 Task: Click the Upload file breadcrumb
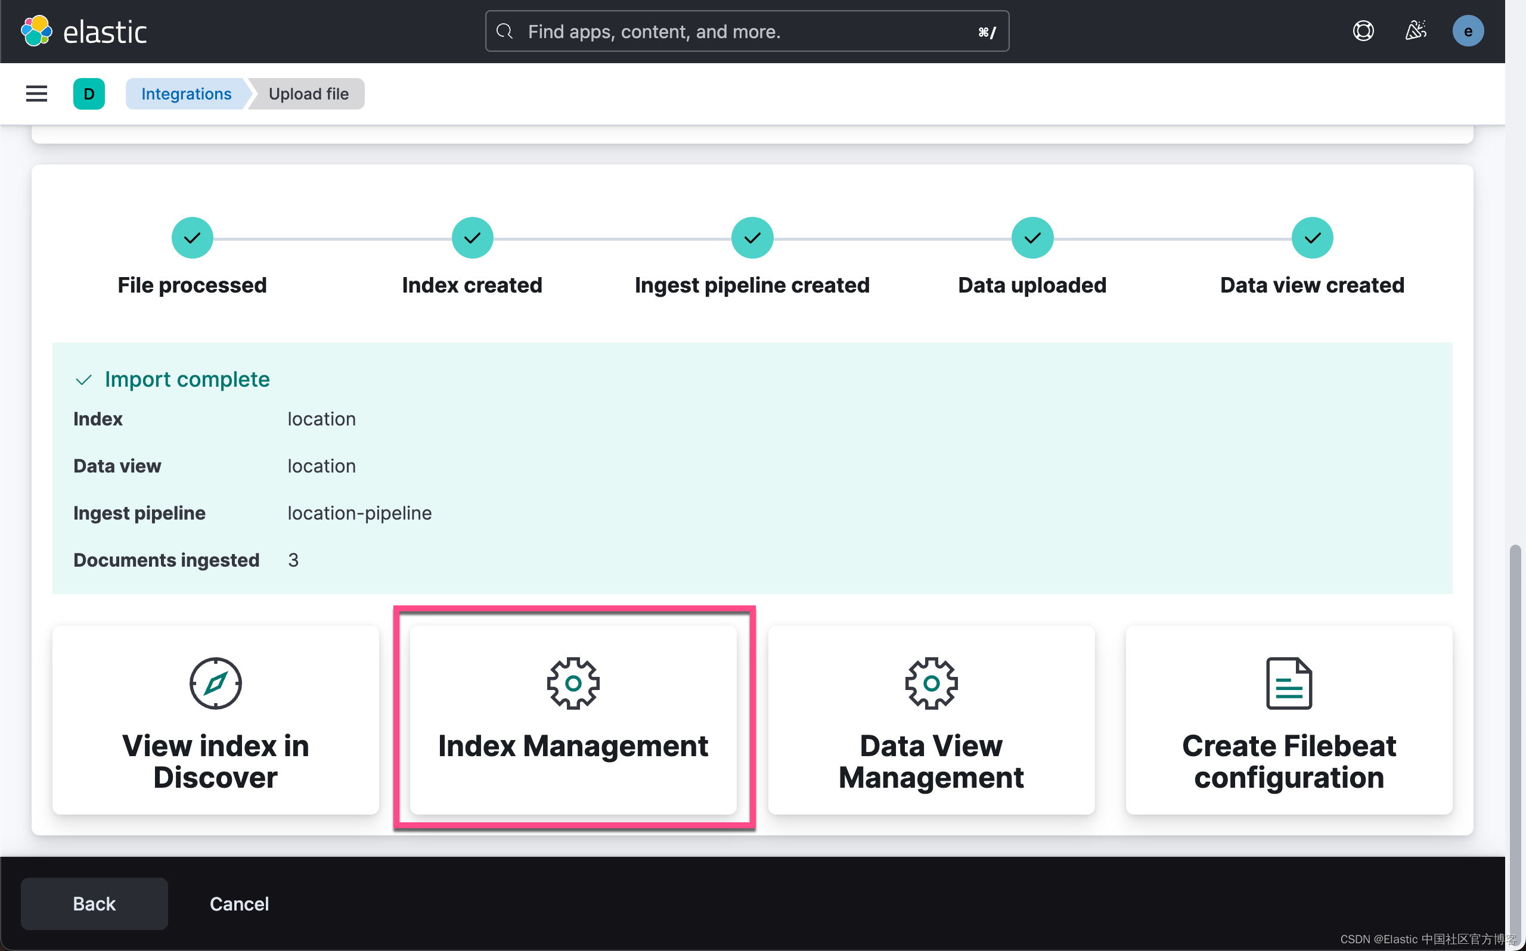pyautogui.click(x=308, y=94)
